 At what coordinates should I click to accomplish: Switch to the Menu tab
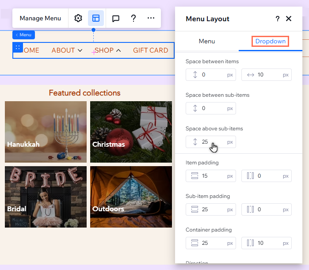(x=207, y=41)
